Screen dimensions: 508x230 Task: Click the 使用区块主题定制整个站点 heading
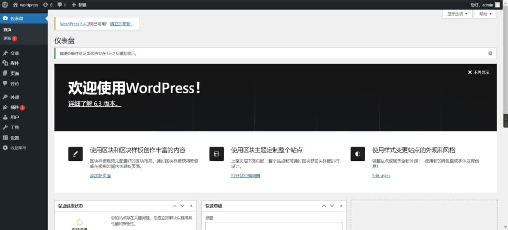pos(266,150)
